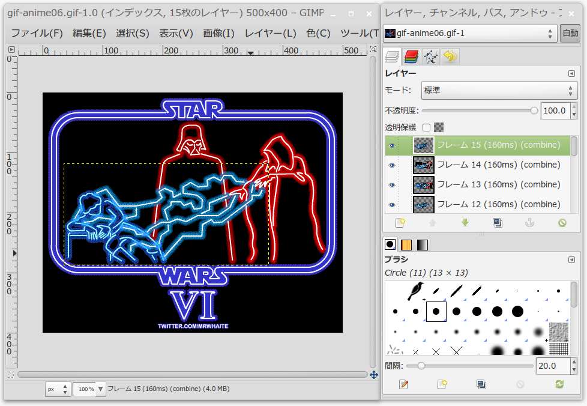The width and height of the screenshot is (587, 406).
Task: Anchor floating layer icon
Action: [x=529, y=223]
